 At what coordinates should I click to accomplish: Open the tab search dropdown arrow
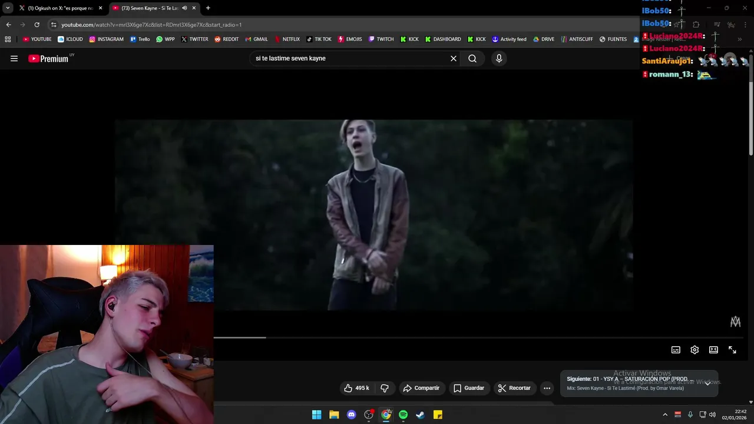(x=8, y=8)
